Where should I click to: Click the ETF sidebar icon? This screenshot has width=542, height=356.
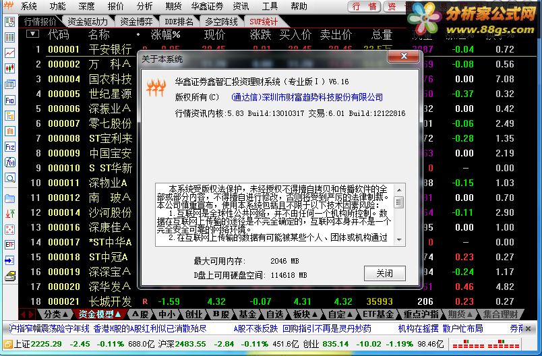(x=9, y=245)
